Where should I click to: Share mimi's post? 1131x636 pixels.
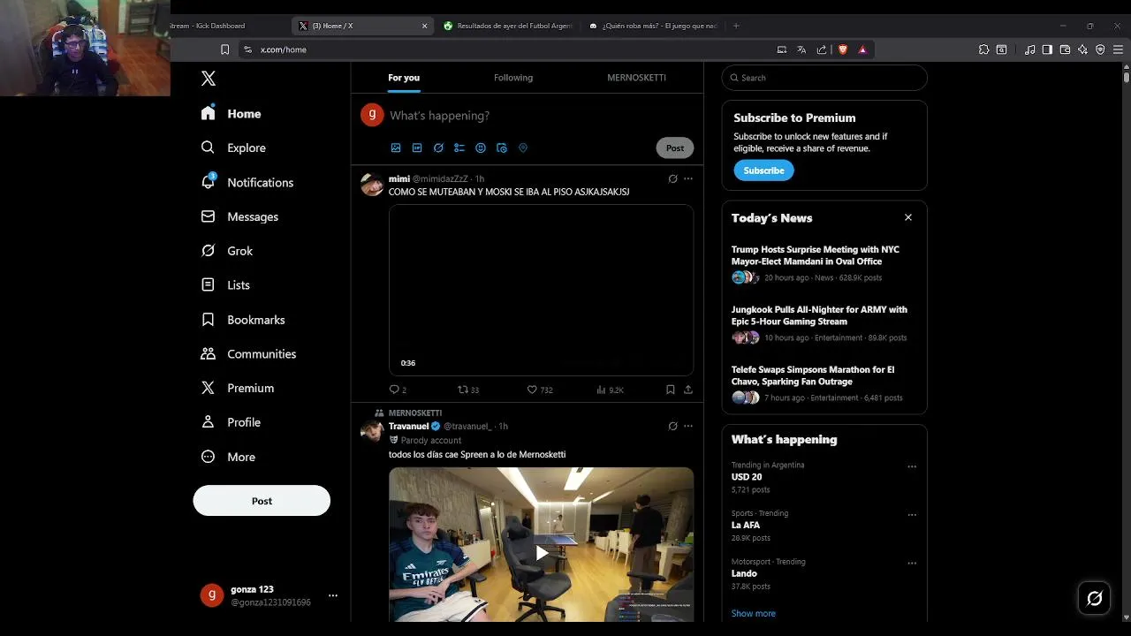click(688, 390)
